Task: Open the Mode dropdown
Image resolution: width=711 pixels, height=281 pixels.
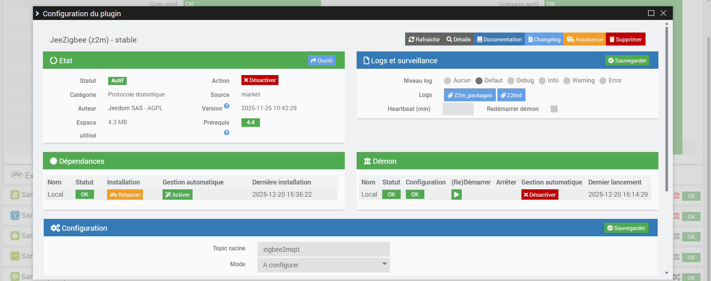Action: point(323,265)
